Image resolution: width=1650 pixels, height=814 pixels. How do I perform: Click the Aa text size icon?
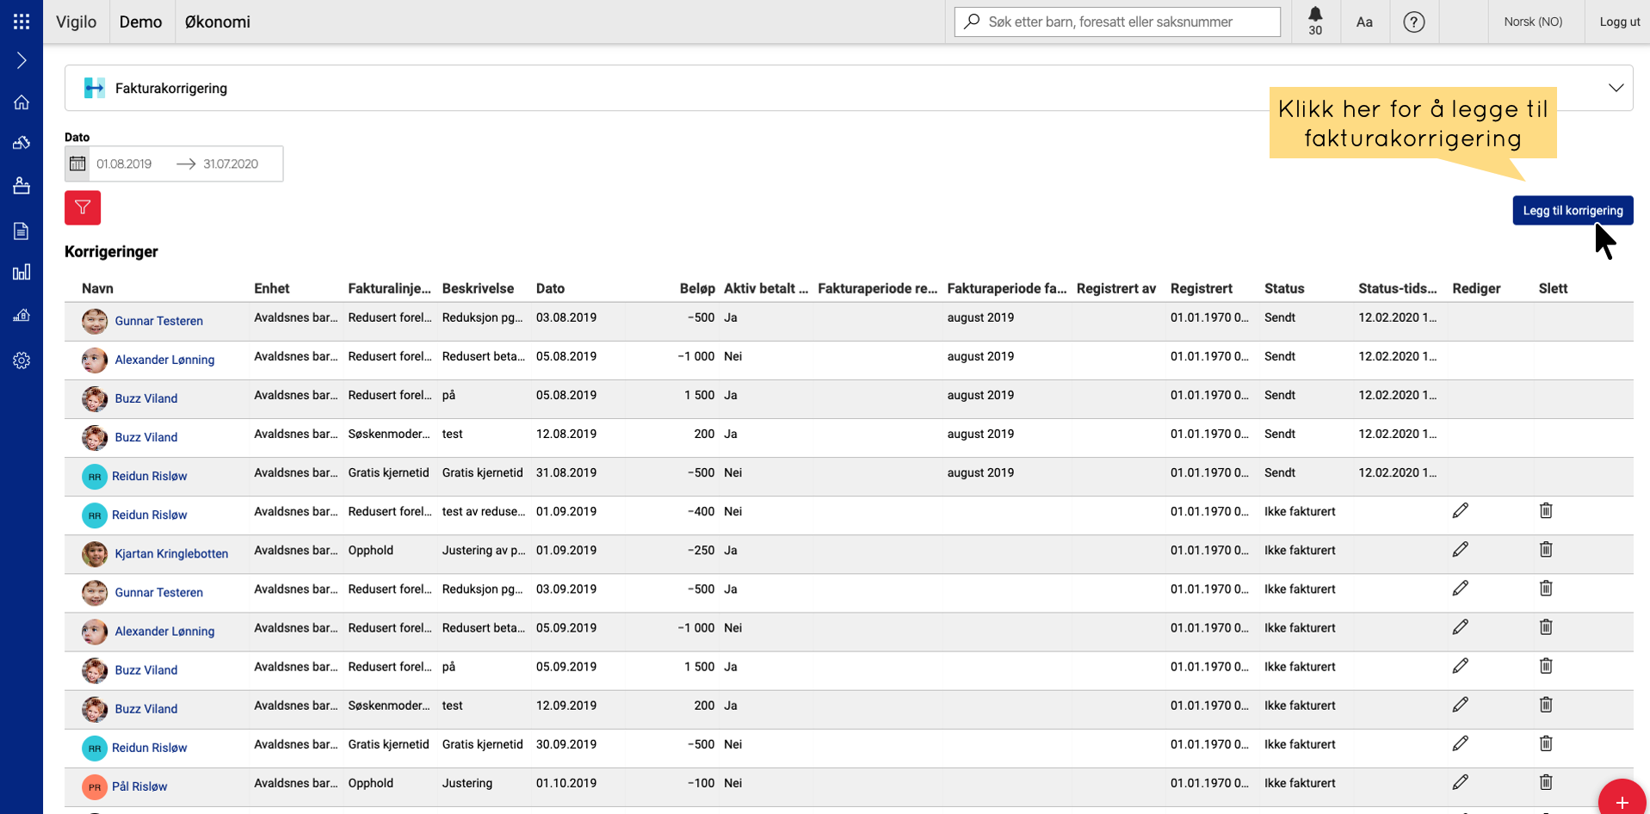pos(1364,22)
